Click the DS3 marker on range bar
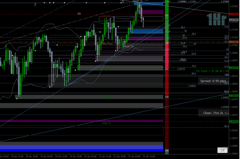Screen dimensions: 240x159 click(167, 151)
